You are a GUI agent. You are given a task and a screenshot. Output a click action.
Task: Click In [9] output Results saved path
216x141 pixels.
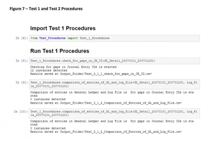[106, 103]
